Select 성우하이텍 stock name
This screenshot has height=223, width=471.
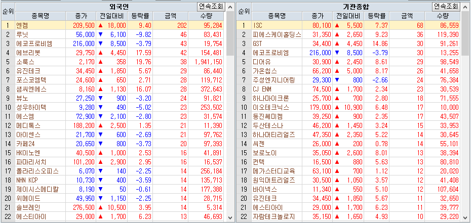[x=31, y=107]
